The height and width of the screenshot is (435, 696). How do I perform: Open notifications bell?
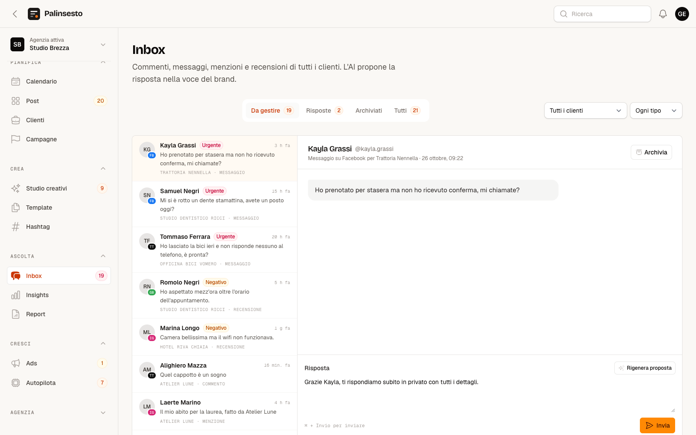pyautogui.click(x=663, y=14)
